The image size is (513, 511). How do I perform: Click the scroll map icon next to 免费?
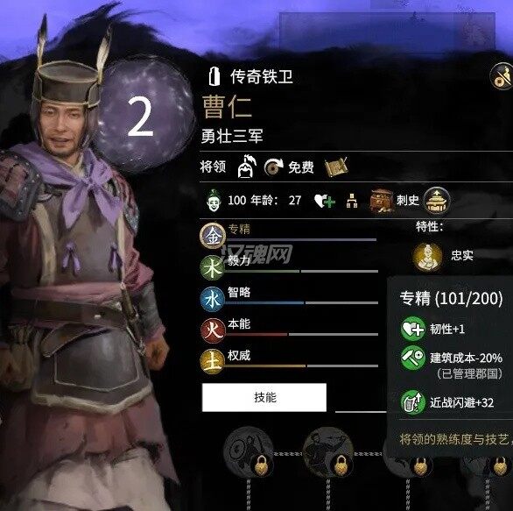335,167
